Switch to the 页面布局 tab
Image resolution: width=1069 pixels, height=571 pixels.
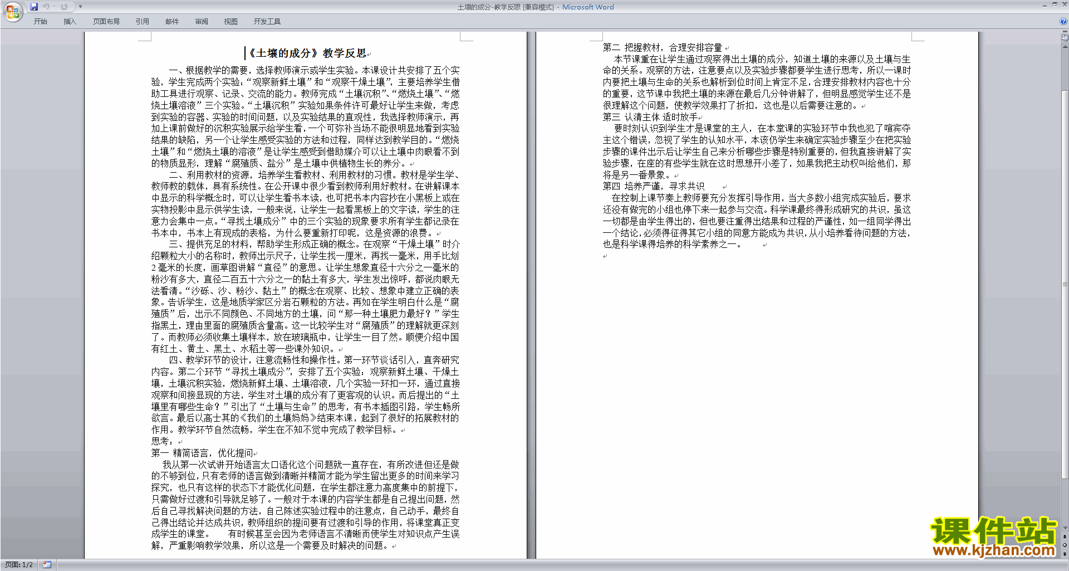point(106,22)
